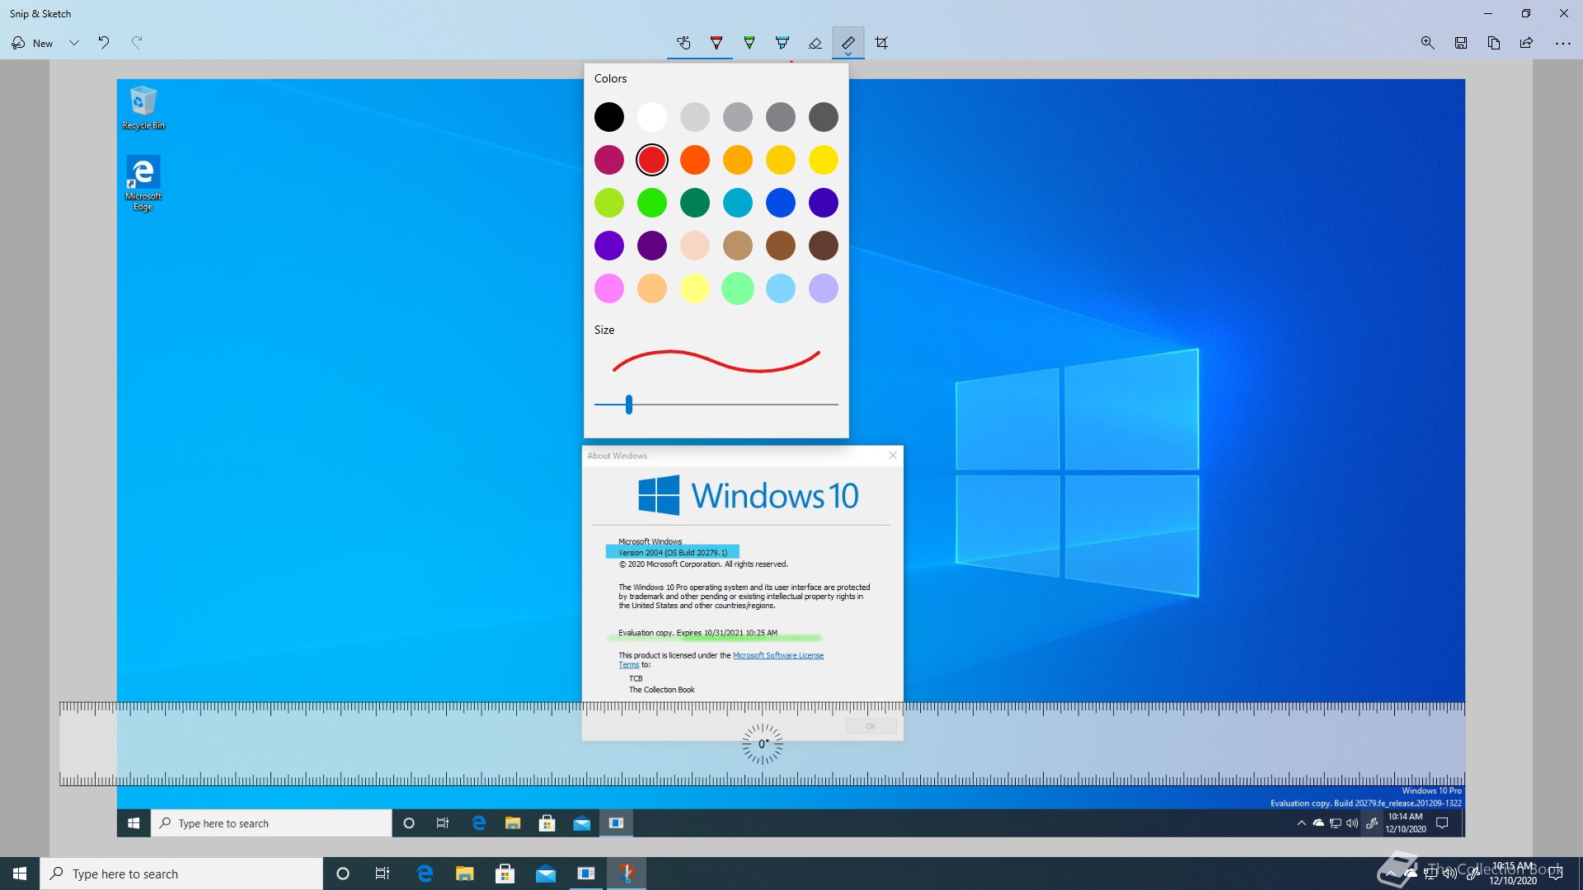The height and width of the screenshot is (890, 1583).
Task: Pick the dark brown color swatch
Action: [x=824, y=246]
